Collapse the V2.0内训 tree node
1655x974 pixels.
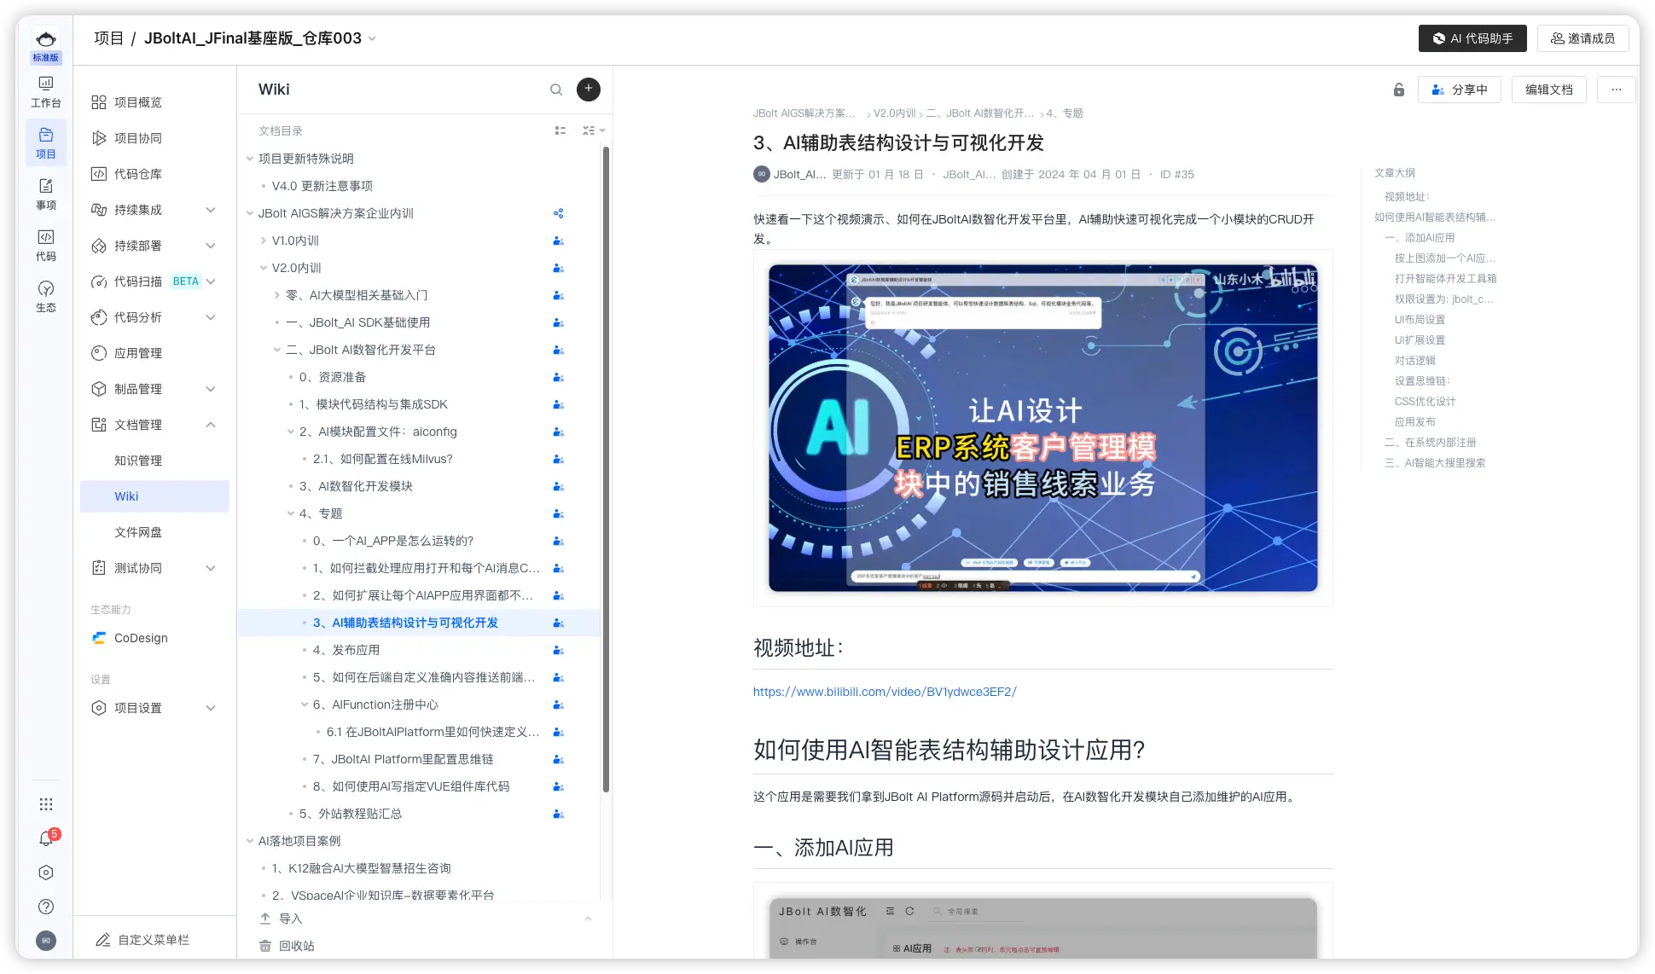264,268
